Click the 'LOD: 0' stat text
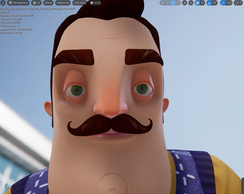The width and height of the screenshot is (244, 194). click(x=4, y=12)
